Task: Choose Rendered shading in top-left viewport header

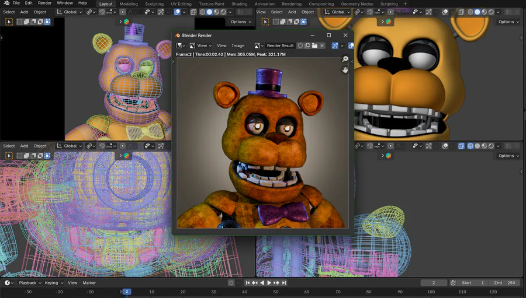Action: point(223,12)
